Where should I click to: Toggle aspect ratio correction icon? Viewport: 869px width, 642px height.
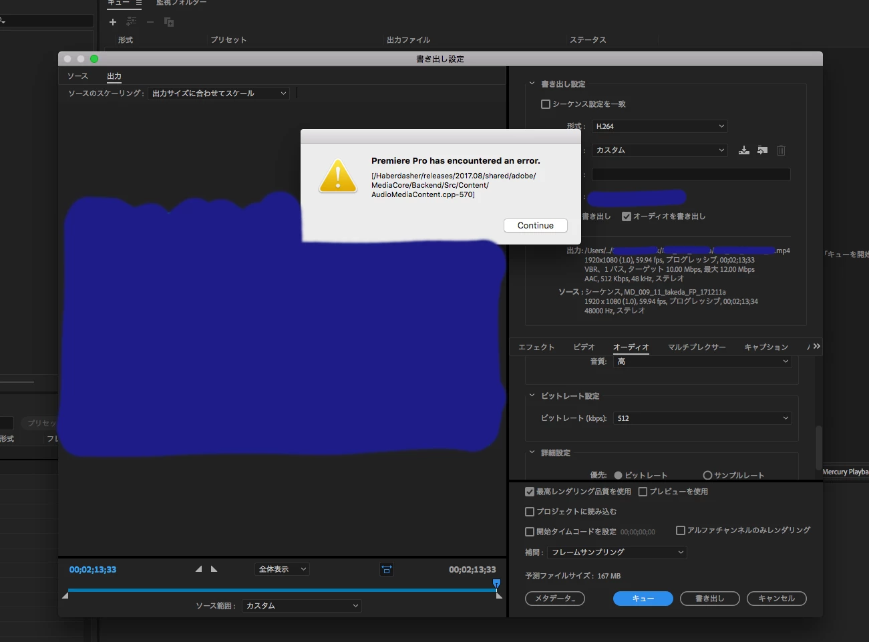click(x=387, y=569)
